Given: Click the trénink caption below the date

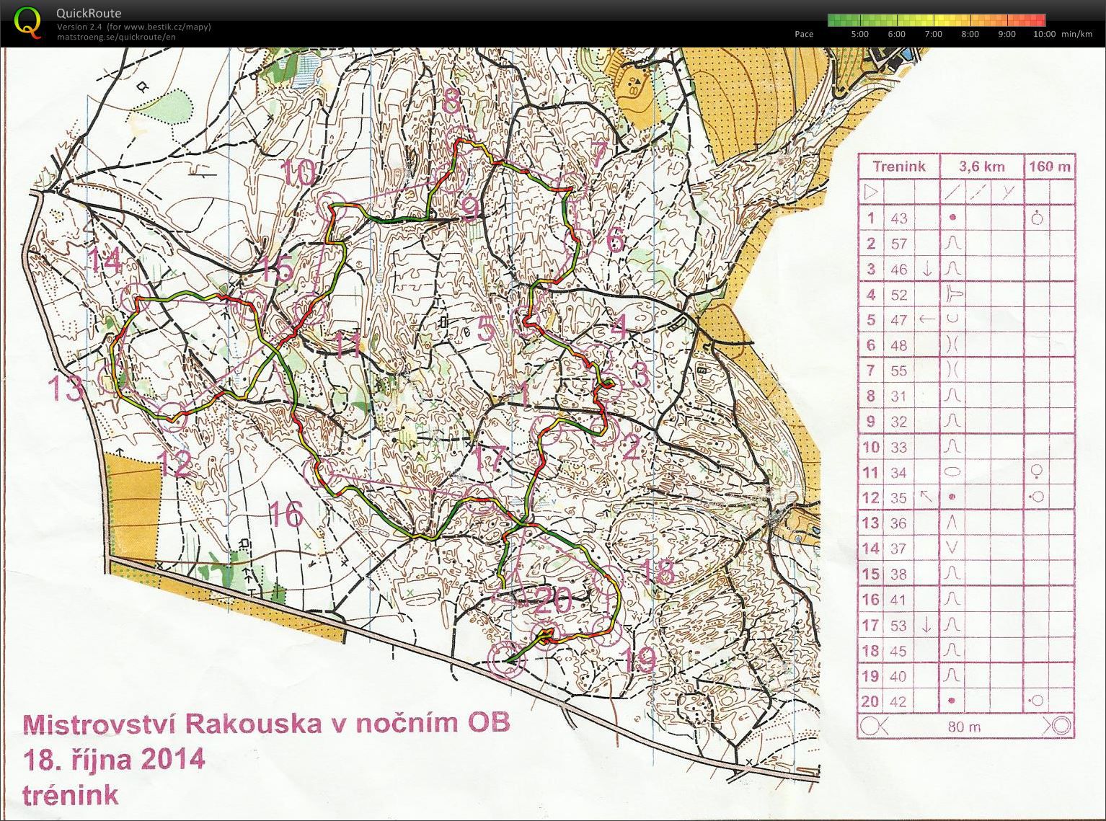Looking at the screenshot, I should tap(71, 795).
